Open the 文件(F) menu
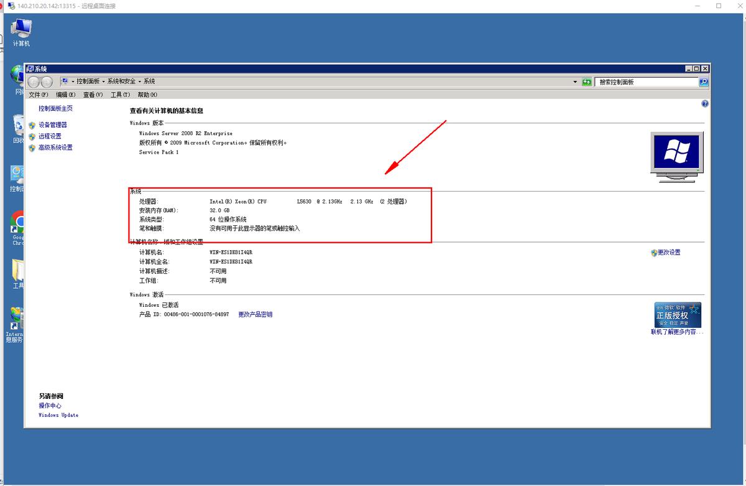Viewport: 746px width, 486px height. 39,94
